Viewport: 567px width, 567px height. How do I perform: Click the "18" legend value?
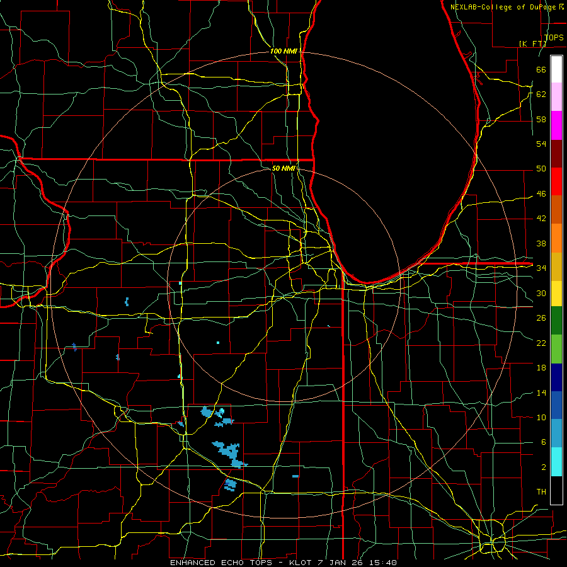tap(541, 368)
